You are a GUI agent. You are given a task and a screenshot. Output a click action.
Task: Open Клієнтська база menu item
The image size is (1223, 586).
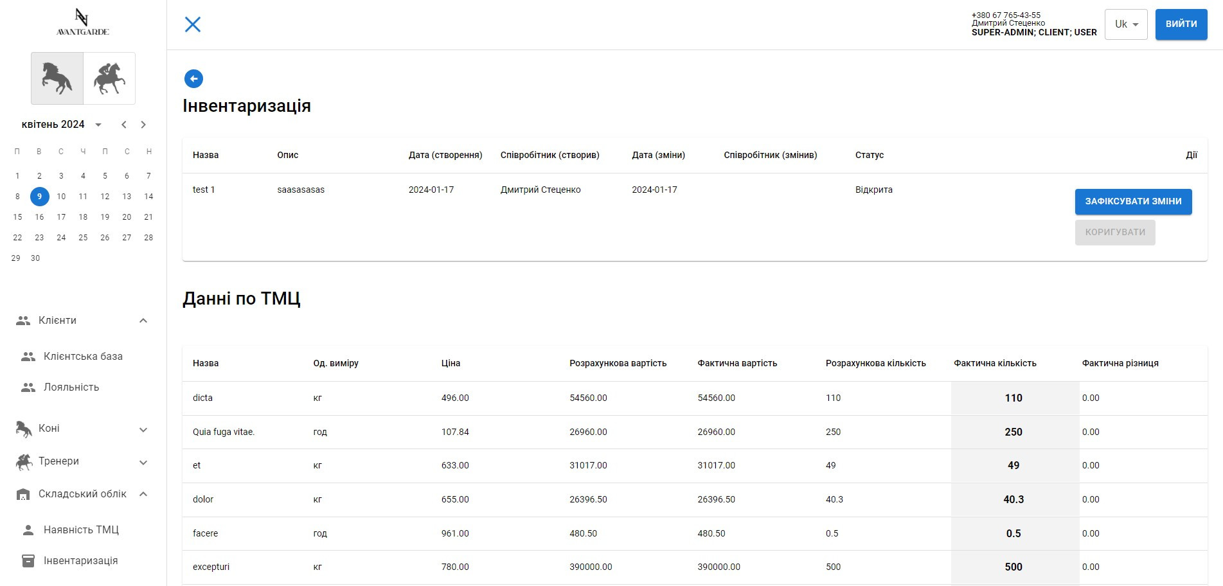pyautogui.click(x=83, y=357)
